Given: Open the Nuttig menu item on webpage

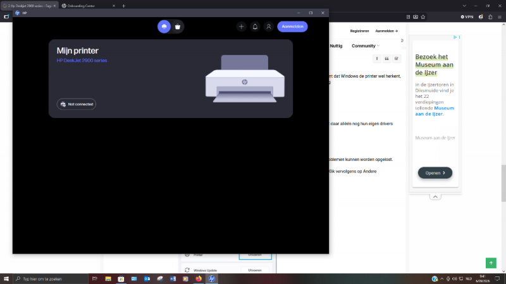Looking at the screenshot, I should 336,45.
